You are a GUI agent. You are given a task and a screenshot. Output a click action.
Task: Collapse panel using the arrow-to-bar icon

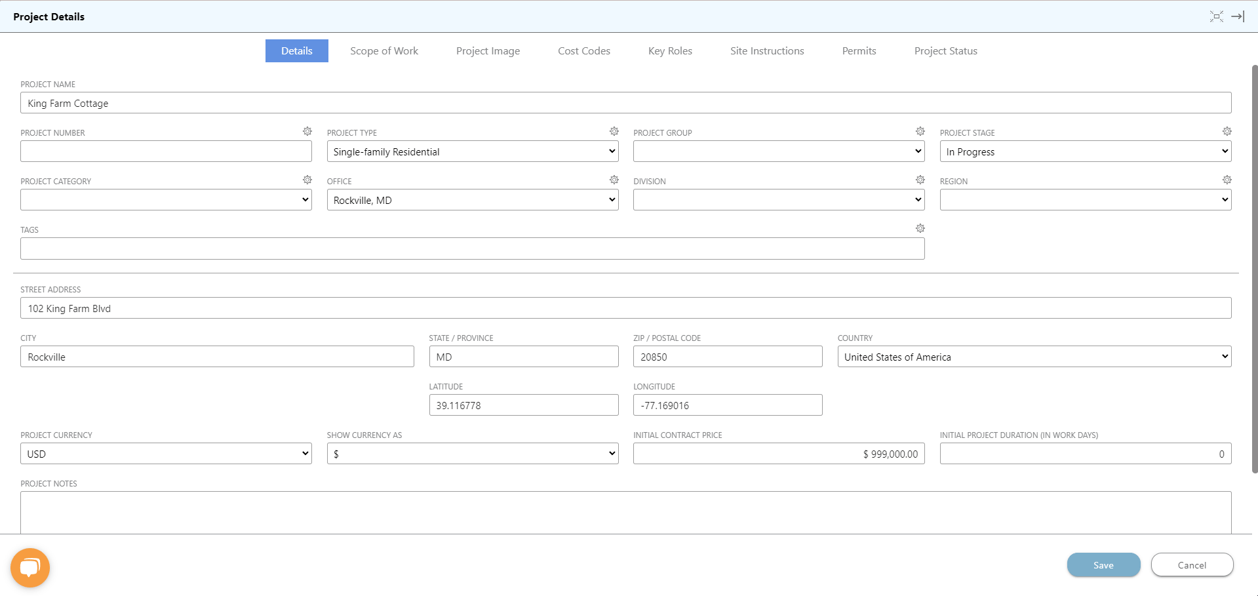(1238, 16)
